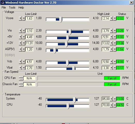Click the Chassis Fan low limit N/A field
135x124 pixels.
pyautogui.click(x=29, y=84)
